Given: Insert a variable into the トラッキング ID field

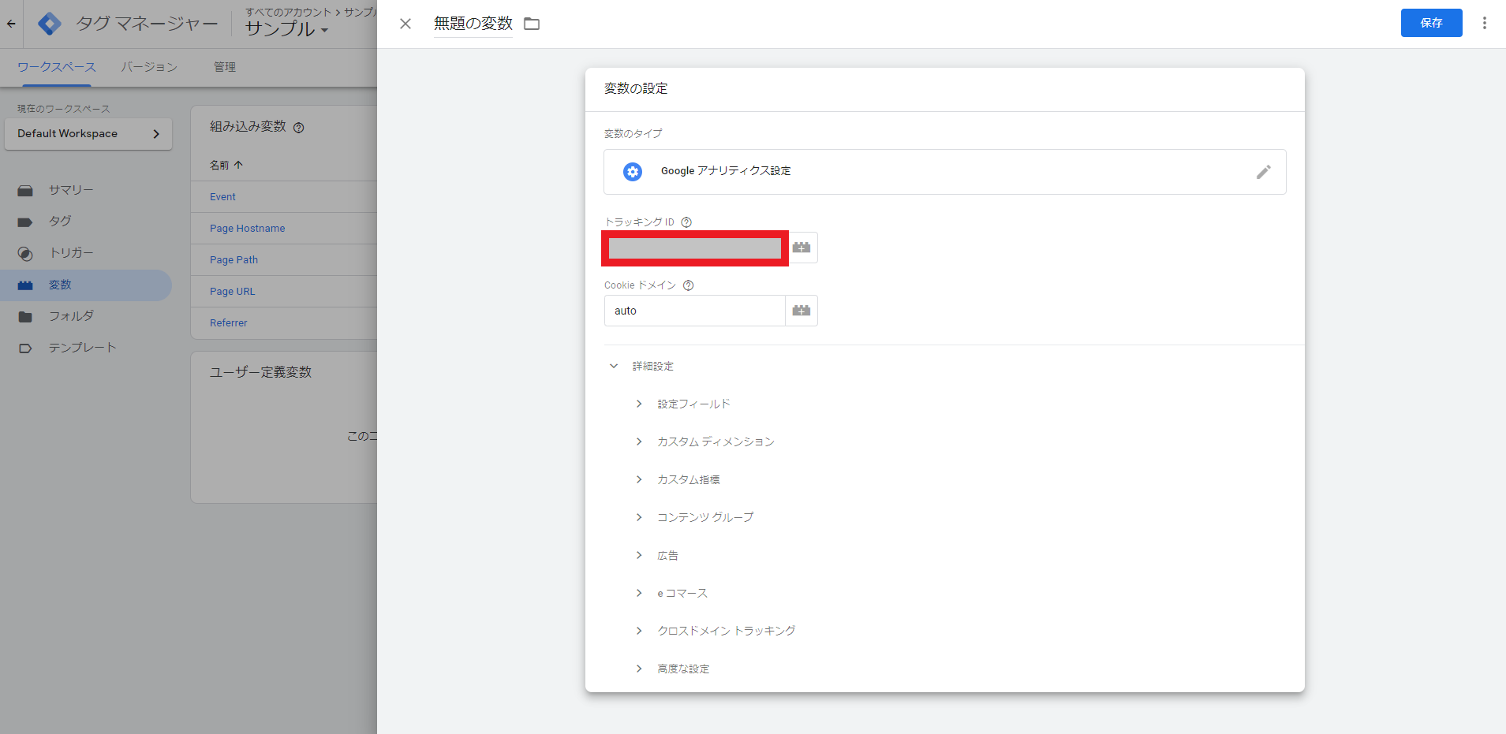Looking at the screenshot, I should tap(802, 248).
